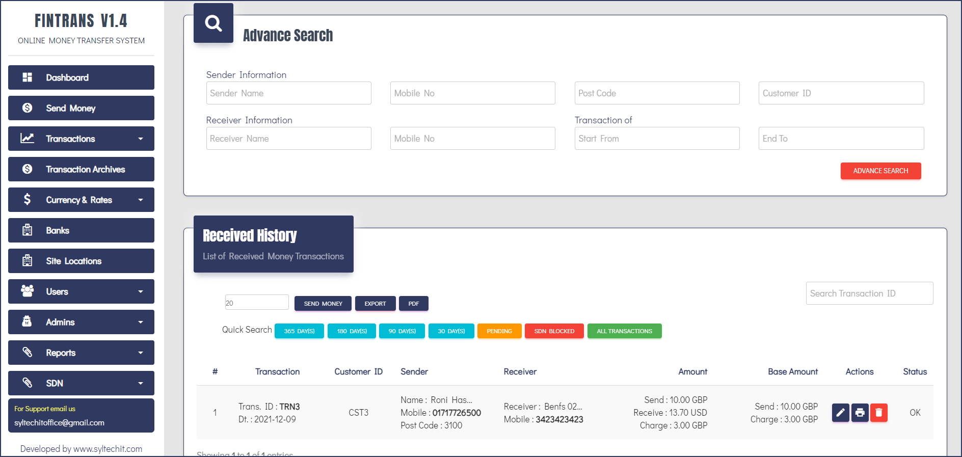962x457 pixels.
Task: Click the magnifying glass Advance Search icon
Action: pyautogui.click(x=213, y=23)
